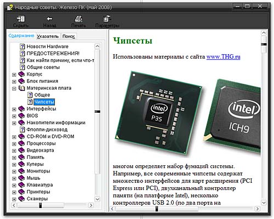Click the content pane's scroll-right arrow

coord(258,209)
